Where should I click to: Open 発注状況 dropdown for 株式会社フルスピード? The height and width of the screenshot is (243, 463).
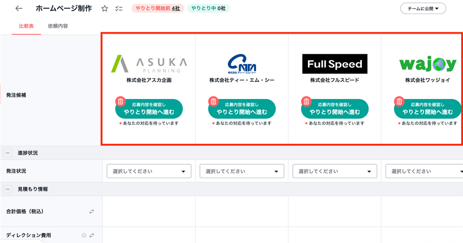click(x=335, y=171)
